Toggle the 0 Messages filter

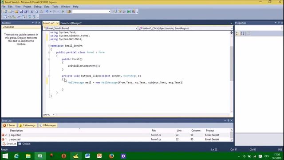[x=47, y=125]
